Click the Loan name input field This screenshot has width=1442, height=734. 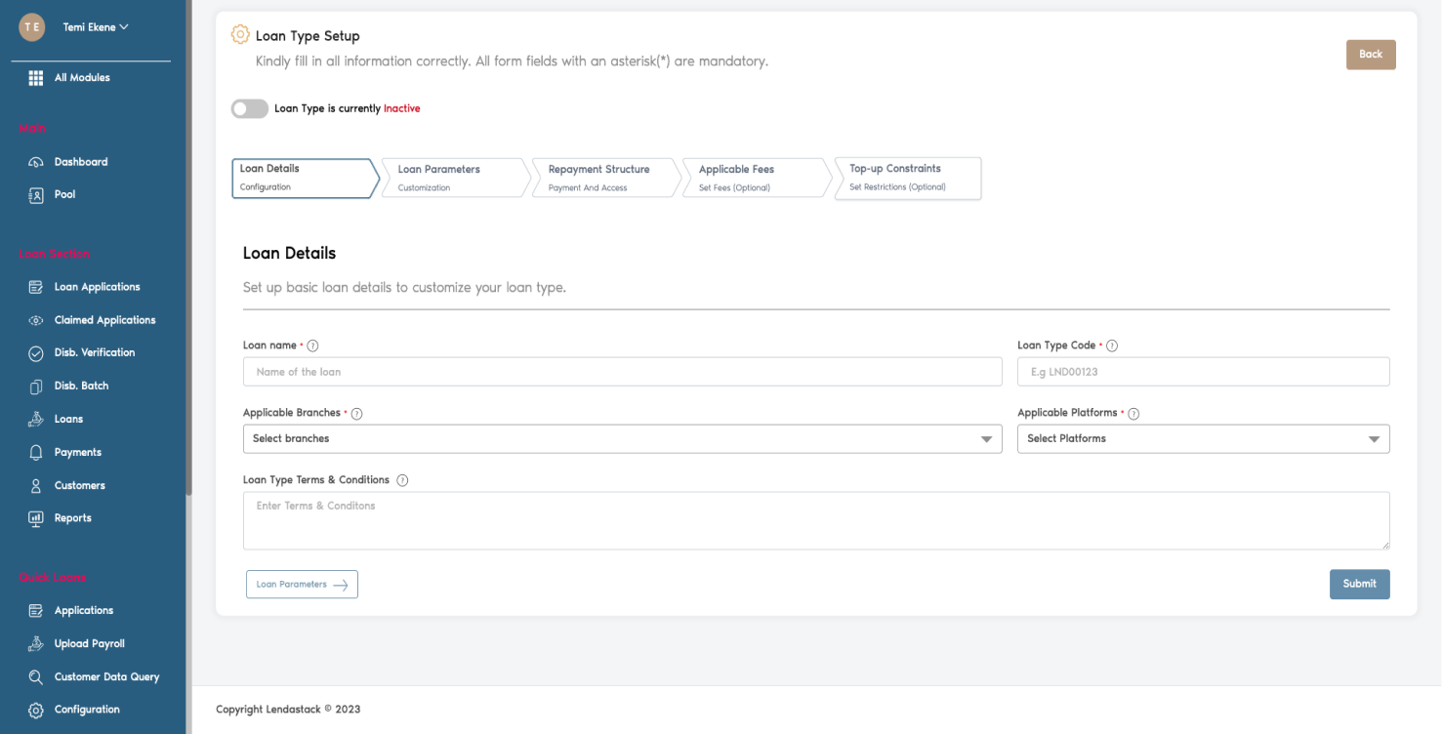pyautogui.click(x=622, y=371)
